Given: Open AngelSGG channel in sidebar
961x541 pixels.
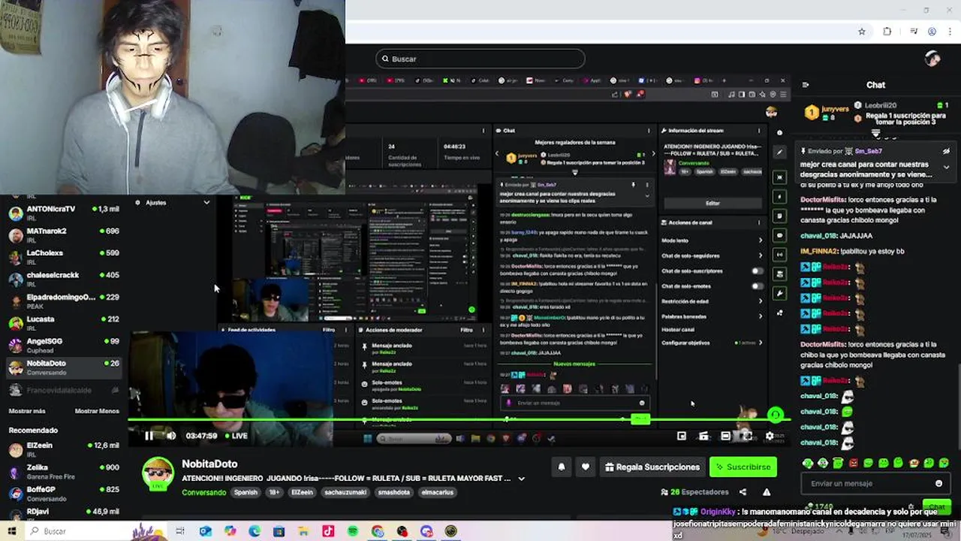Looking at the screenshot, I should tap(64, 345).
